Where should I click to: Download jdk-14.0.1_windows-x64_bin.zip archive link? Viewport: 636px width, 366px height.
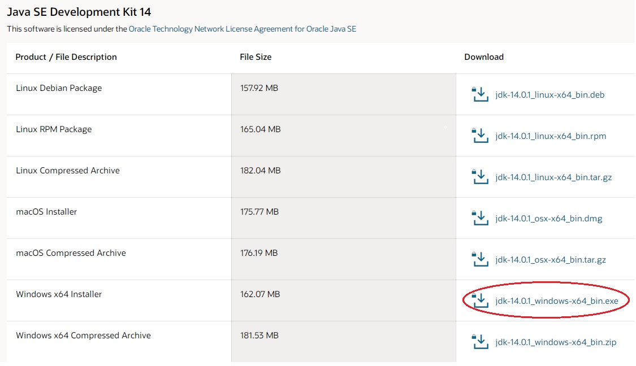click(556, 342)
